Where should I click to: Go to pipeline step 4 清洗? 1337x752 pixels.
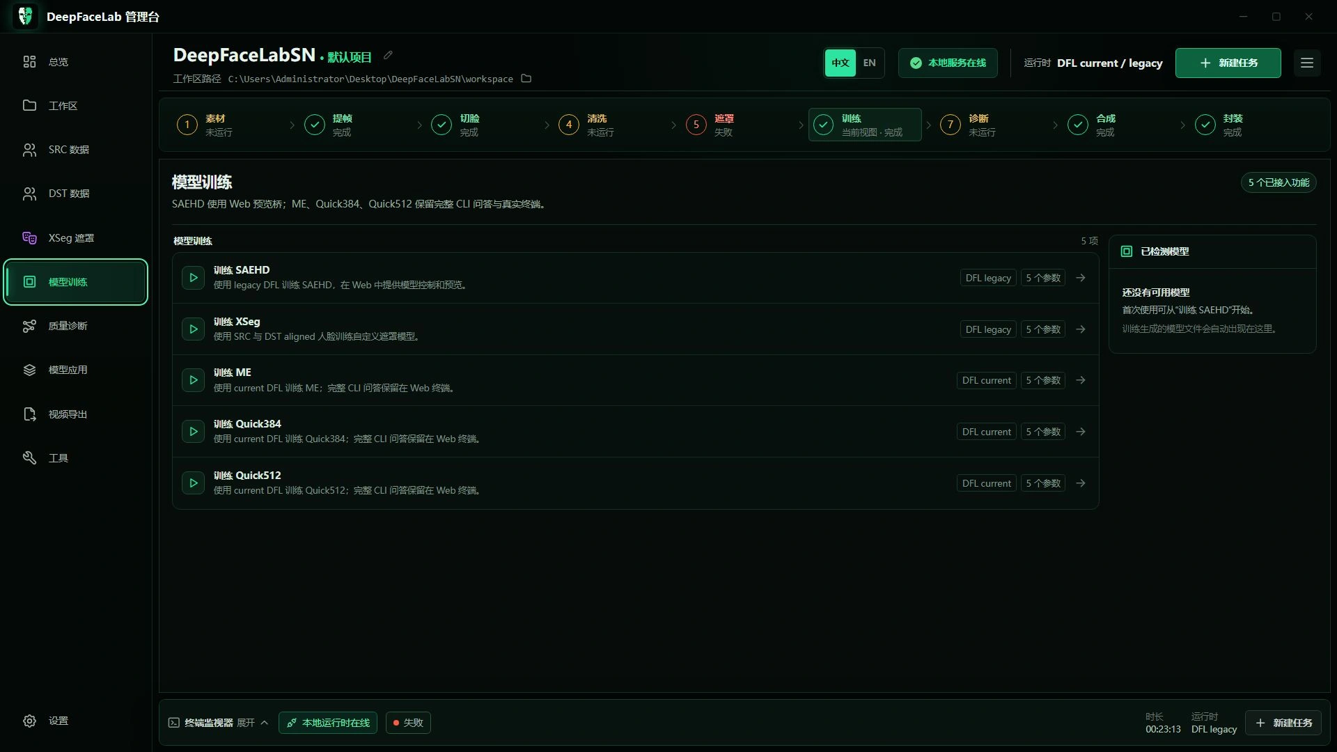tap(611, 125)
